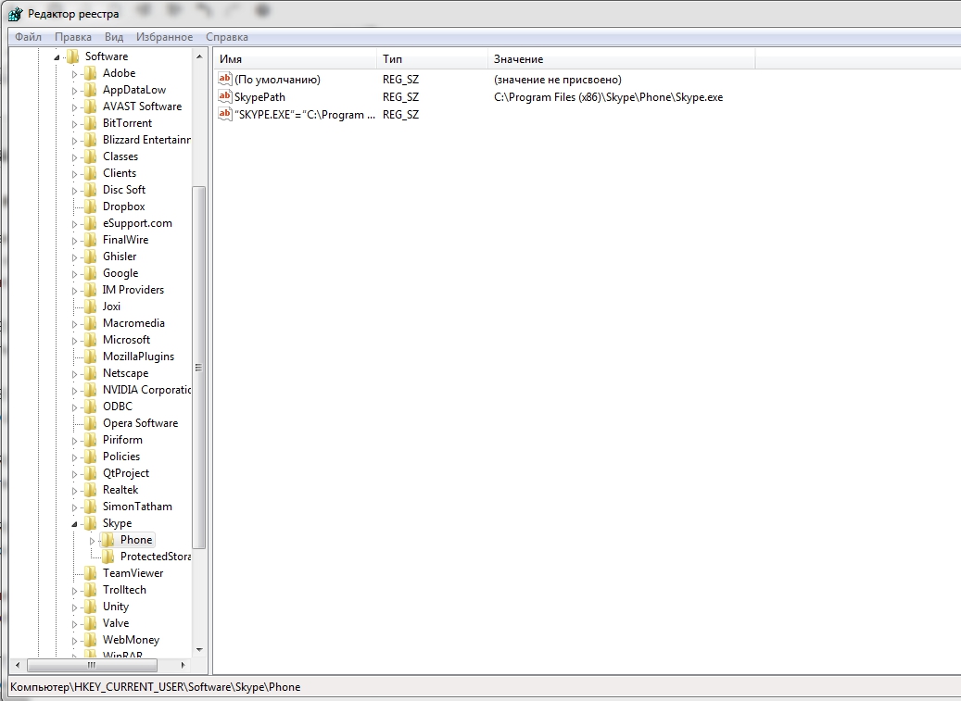Screen dimensions: 961x701
Task: Click the icon of the SKYPE.EXE registry value
Action: click(x=224, y=113)
